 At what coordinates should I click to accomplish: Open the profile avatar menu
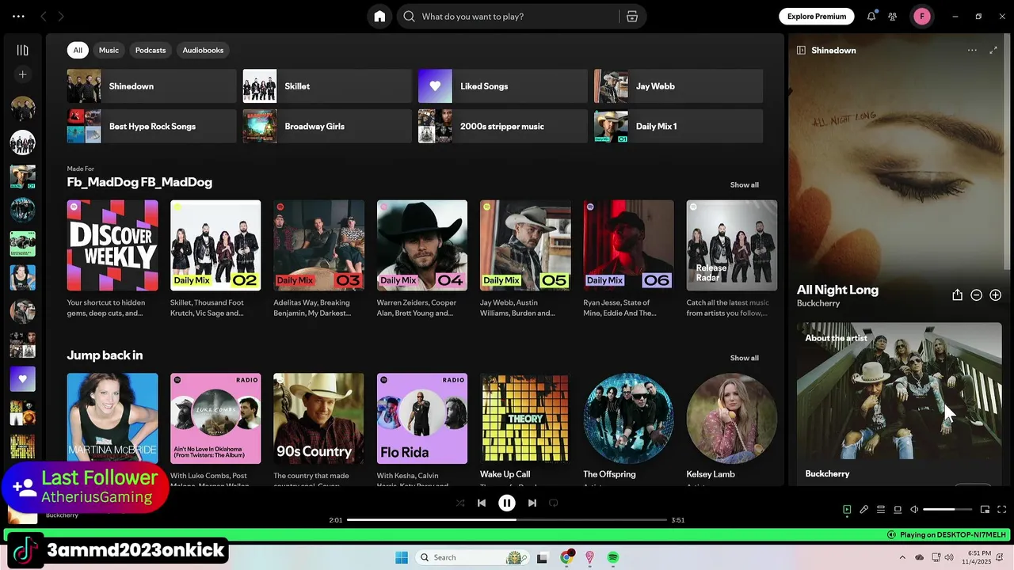point(922,17)
